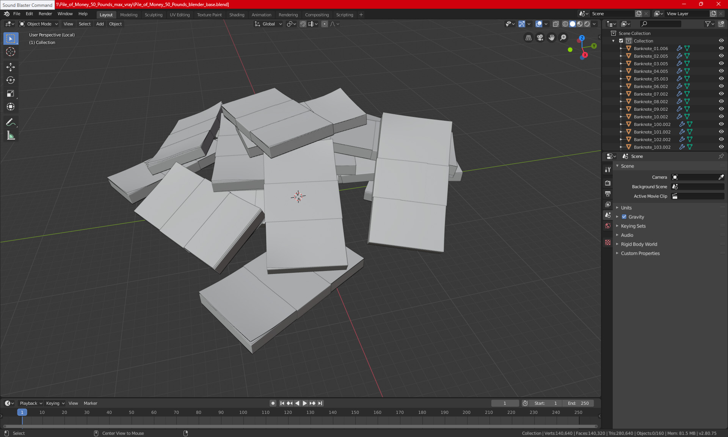Play the animation in reverse
This screenshot has height=437, width=728.
[297, 403]
